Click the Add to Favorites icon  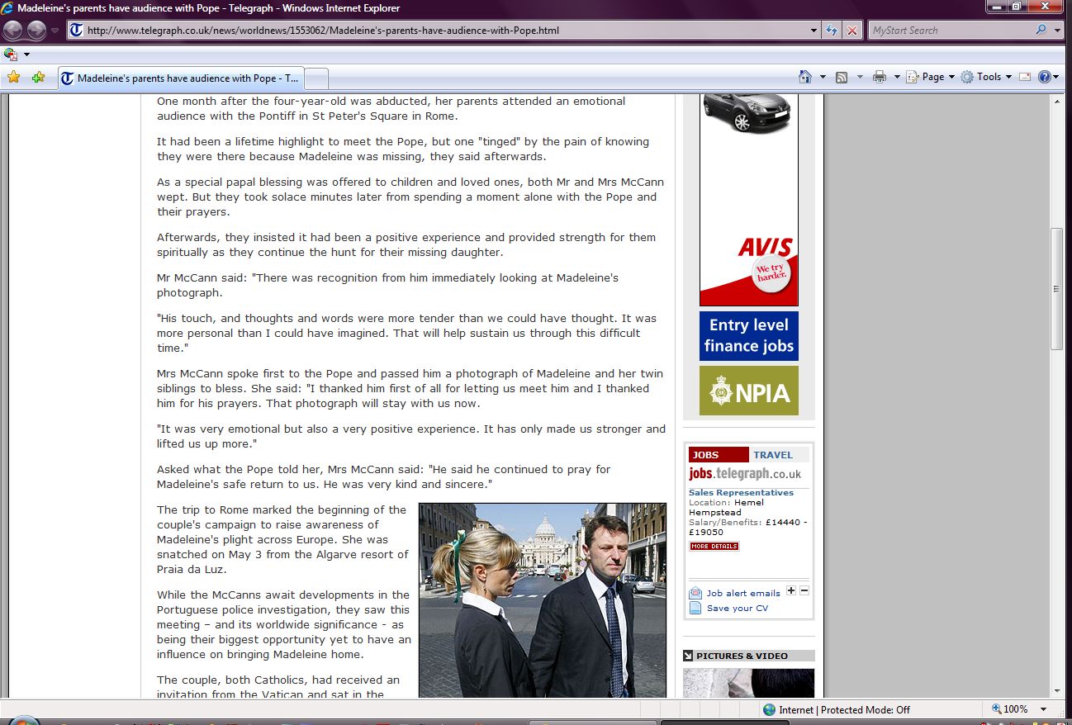click(38, 78)
